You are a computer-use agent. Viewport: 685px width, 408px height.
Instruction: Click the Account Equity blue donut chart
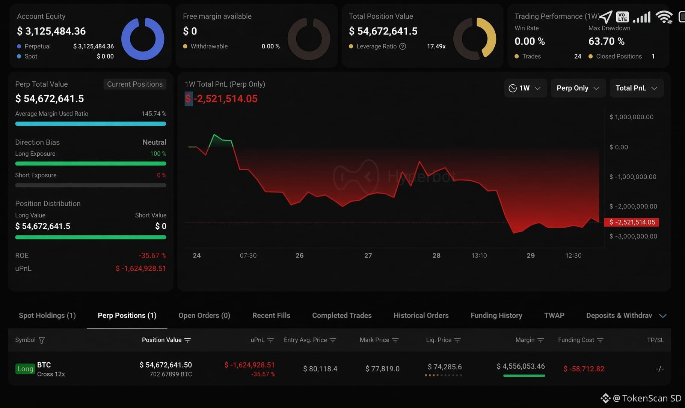click(143, 39)
